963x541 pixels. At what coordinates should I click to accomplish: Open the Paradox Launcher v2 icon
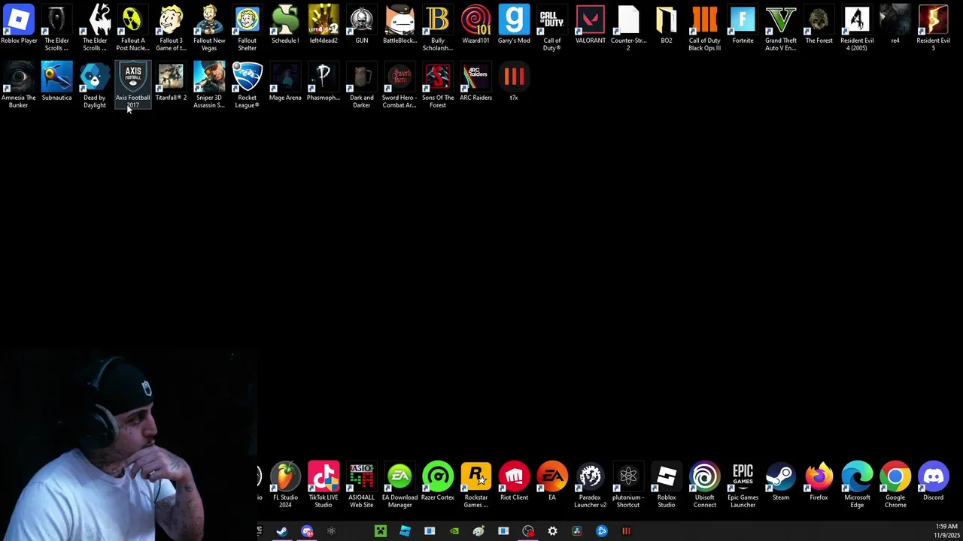(x=590, y=485)
